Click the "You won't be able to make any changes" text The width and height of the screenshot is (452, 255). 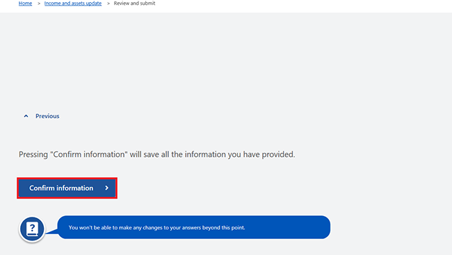[x=157, y=228]
